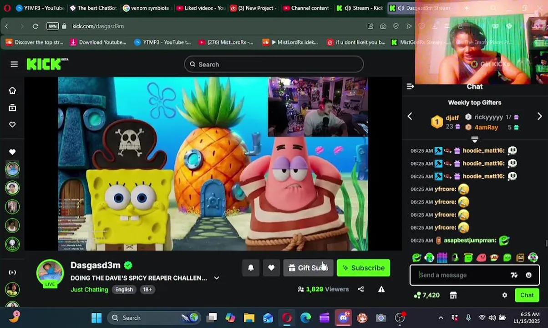Show hidden system tray icons chevron
The height and width of the screenshot is (328, 548).
[441, 318]
